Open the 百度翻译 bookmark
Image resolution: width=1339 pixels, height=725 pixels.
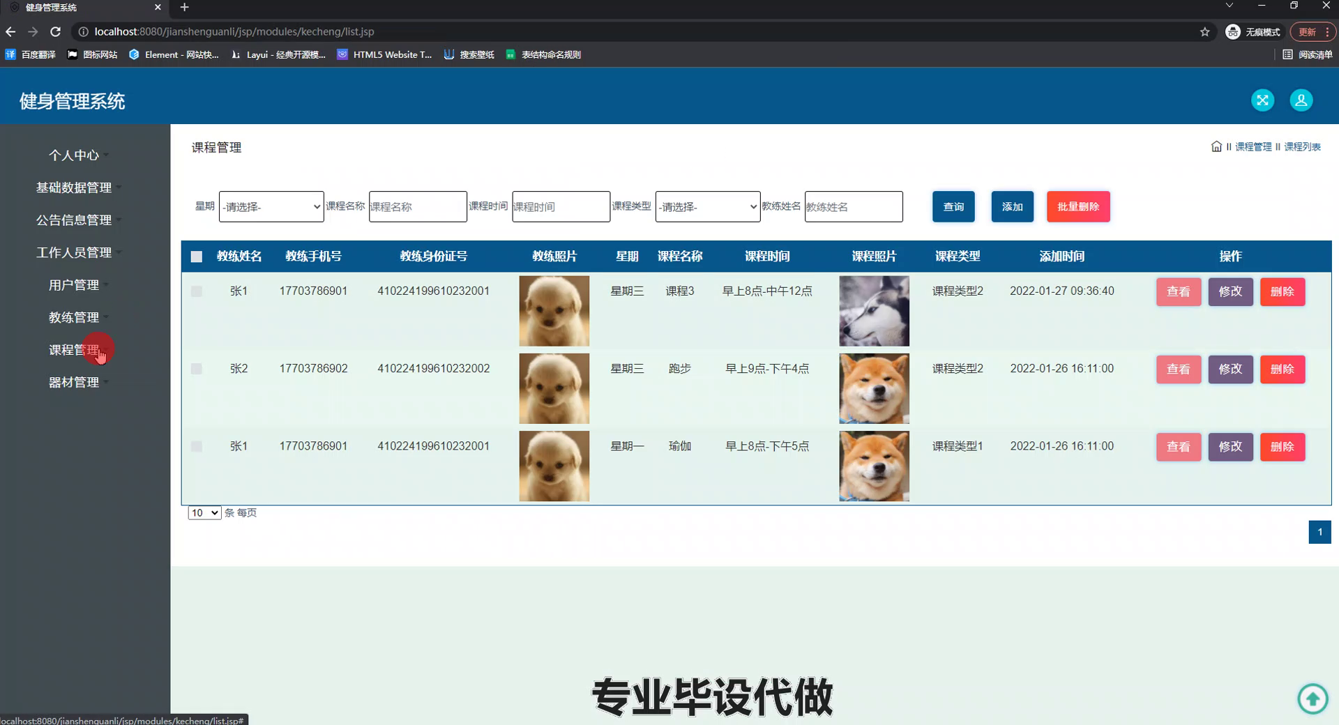31,54
